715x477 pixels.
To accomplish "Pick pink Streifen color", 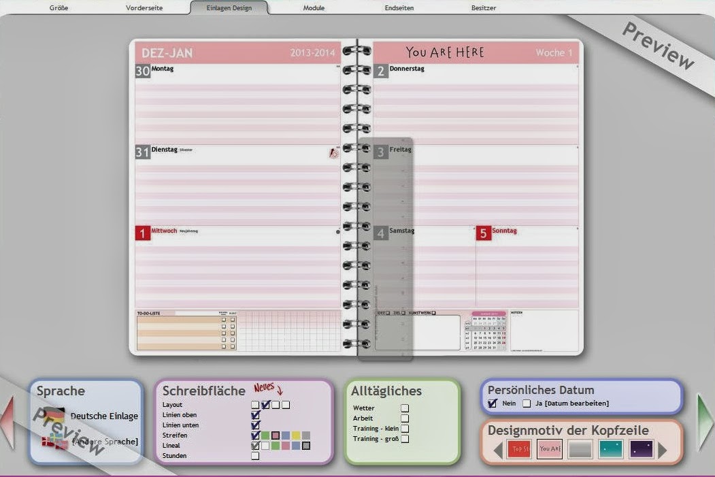I will pos(276,435).
